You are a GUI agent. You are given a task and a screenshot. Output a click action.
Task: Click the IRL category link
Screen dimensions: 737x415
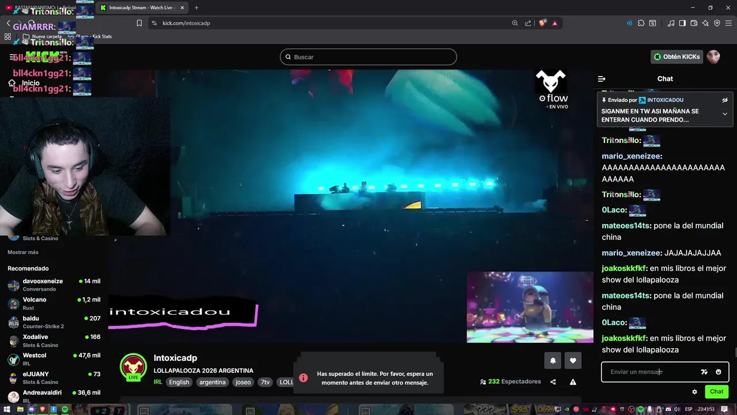tap(158, 382)
